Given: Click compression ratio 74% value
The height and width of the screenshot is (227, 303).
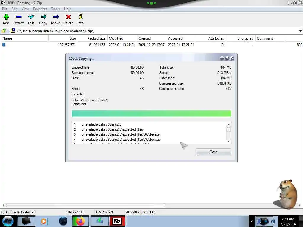Looking at the screenshot, I should coord(228,89).
